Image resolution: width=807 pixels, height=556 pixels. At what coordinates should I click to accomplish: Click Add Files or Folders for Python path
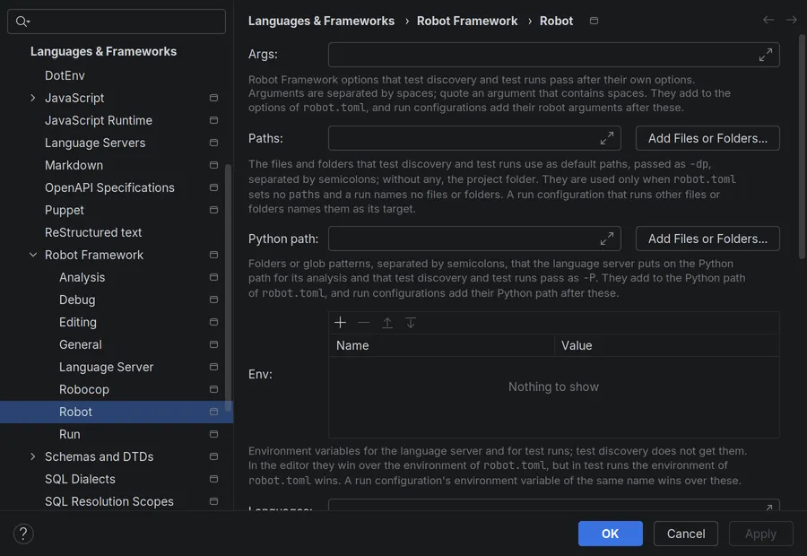pos(707,239)
